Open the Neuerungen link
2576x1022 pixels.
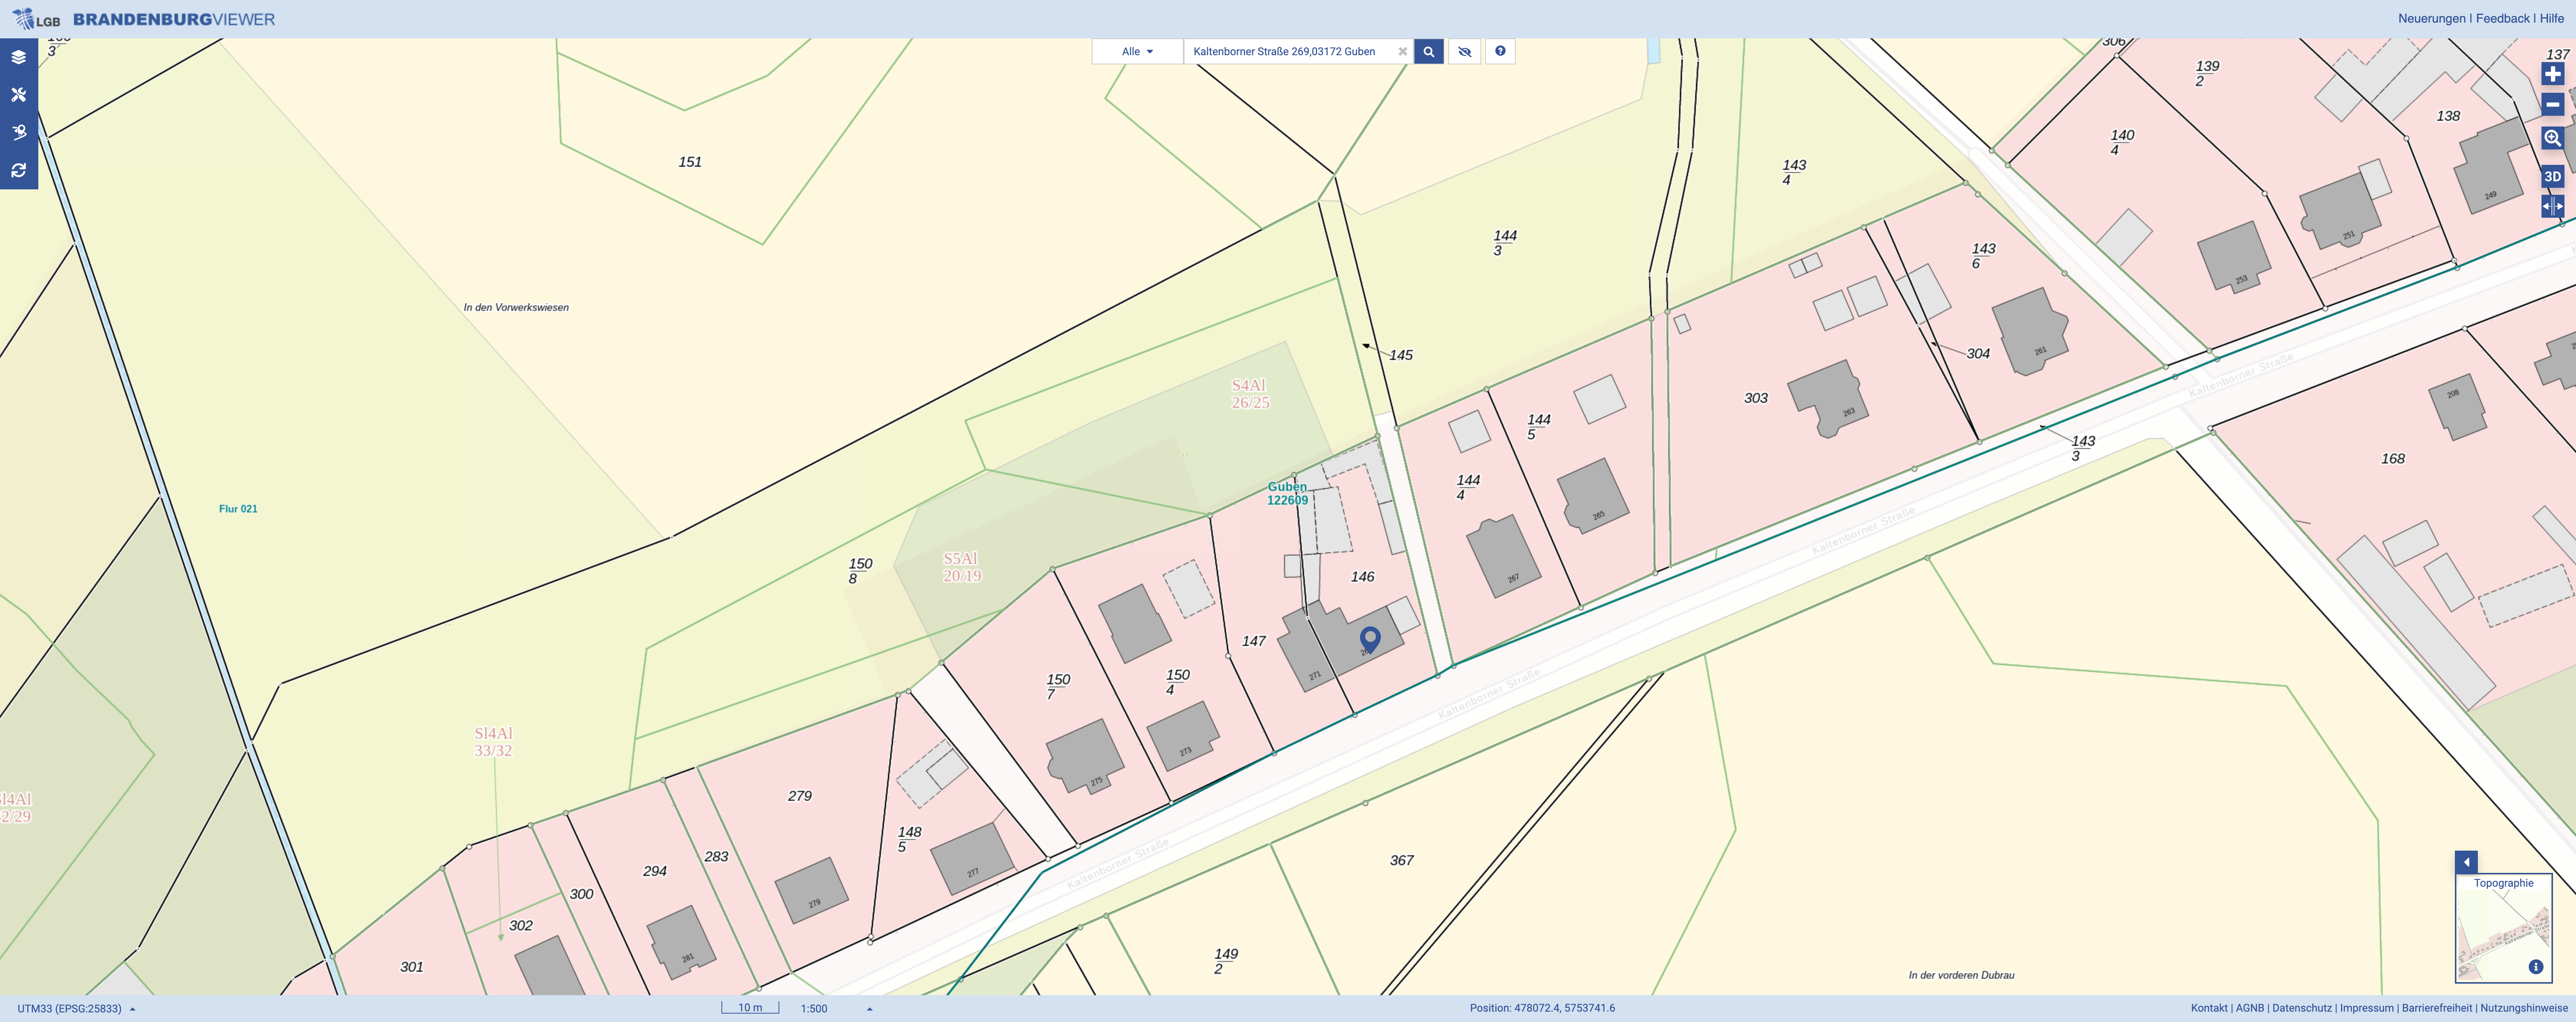(x=2431, y=18)
